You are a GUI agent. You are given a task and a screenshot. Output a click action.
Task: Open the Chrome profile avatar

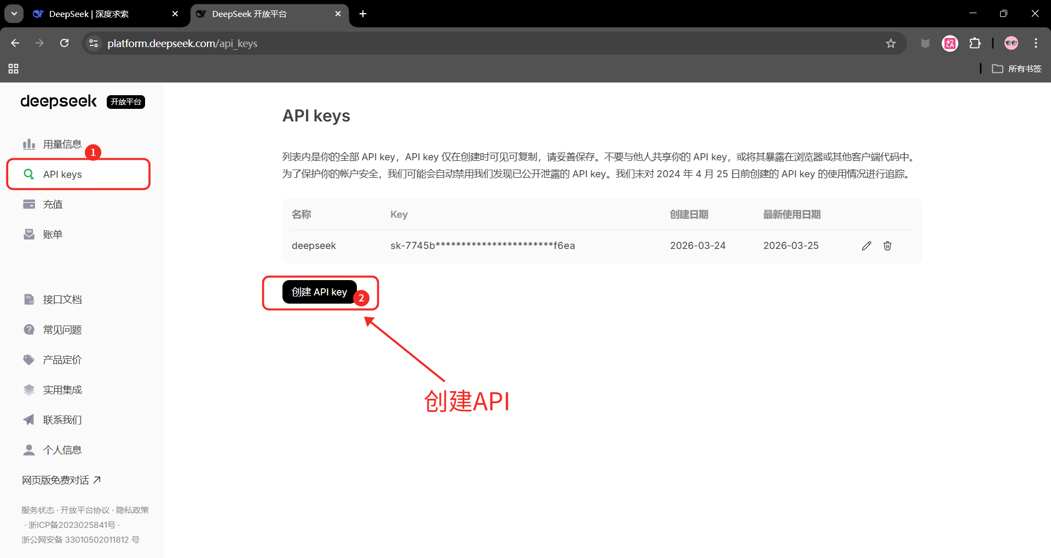(x=1011, y=43)
